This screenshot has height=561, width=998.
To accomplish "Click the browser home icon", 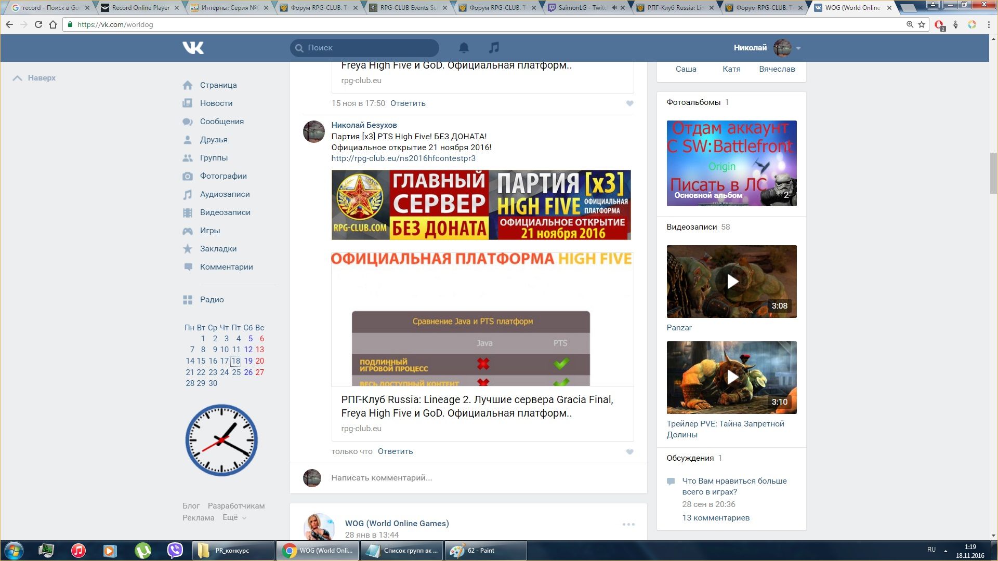I will pos(53,24).
